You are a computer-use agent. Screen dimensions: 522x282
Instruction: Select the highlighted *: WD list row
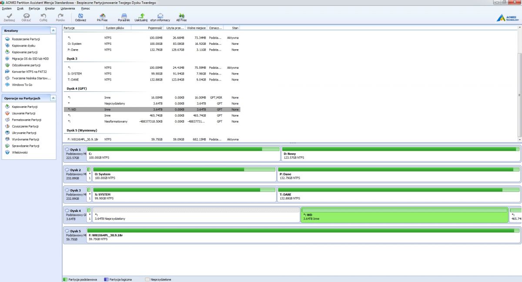pos(152,110)
